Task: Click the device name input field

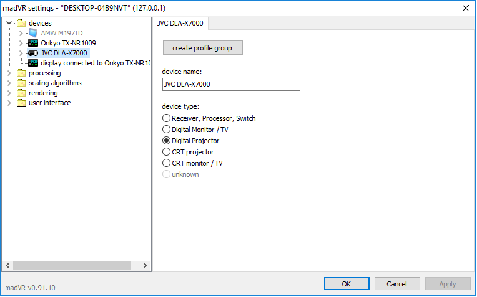Action: pyautogui.click(x=231, y=84)
